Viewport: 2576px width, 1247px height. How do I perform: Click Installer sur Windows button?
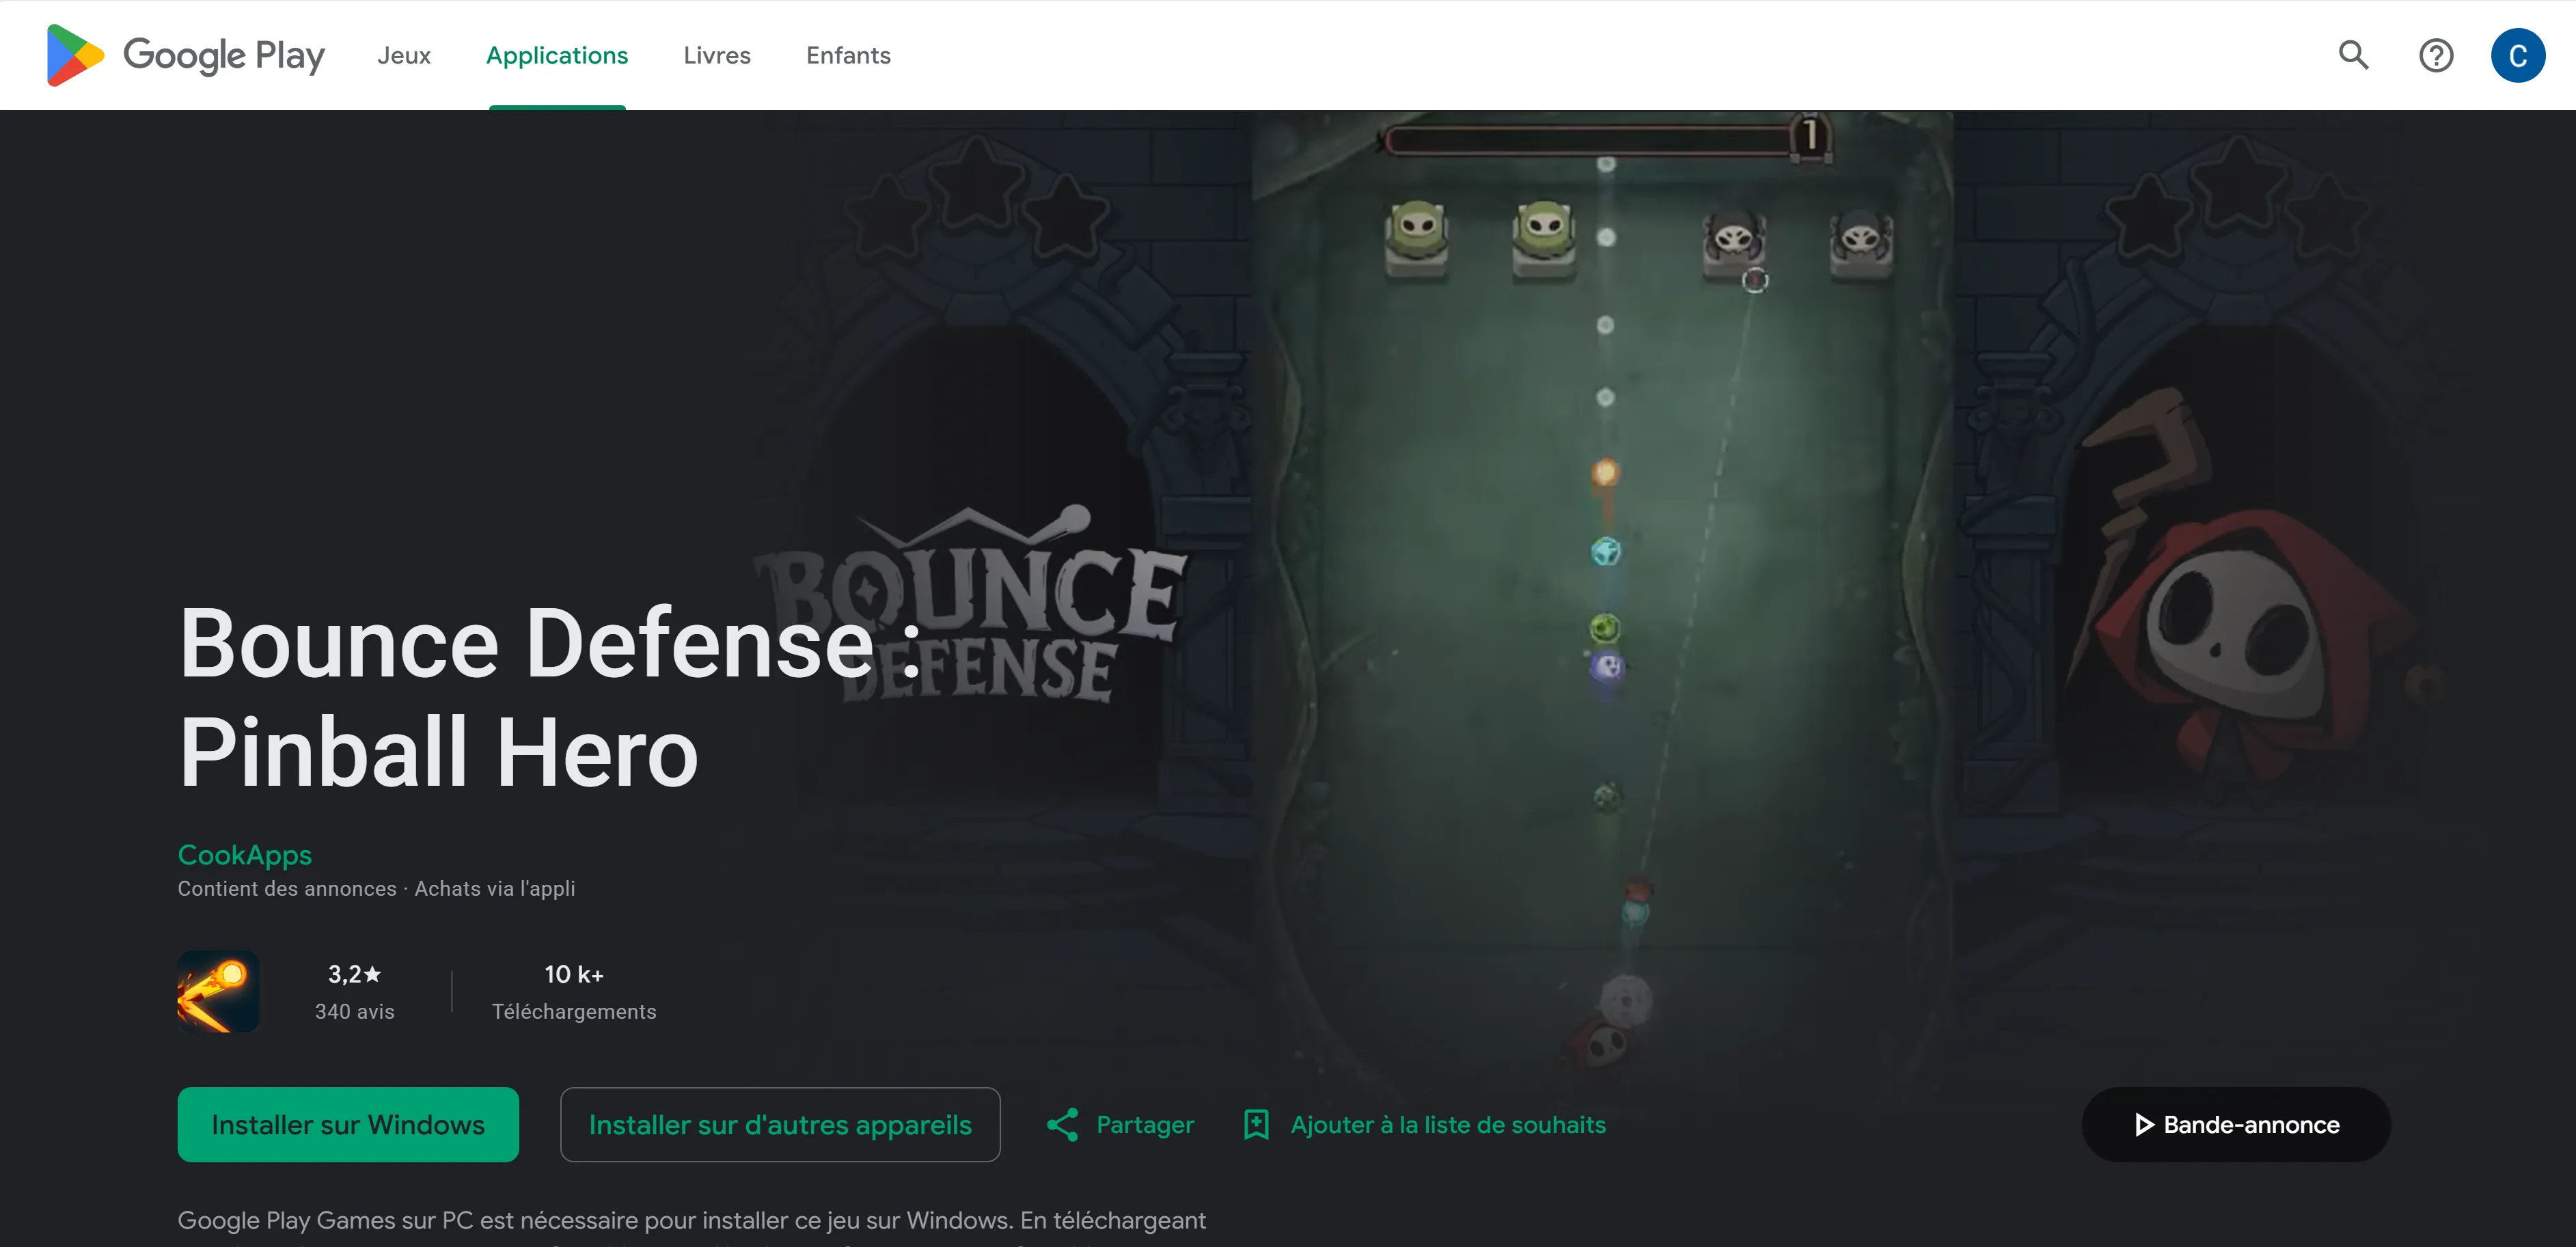pos(348,1124)
